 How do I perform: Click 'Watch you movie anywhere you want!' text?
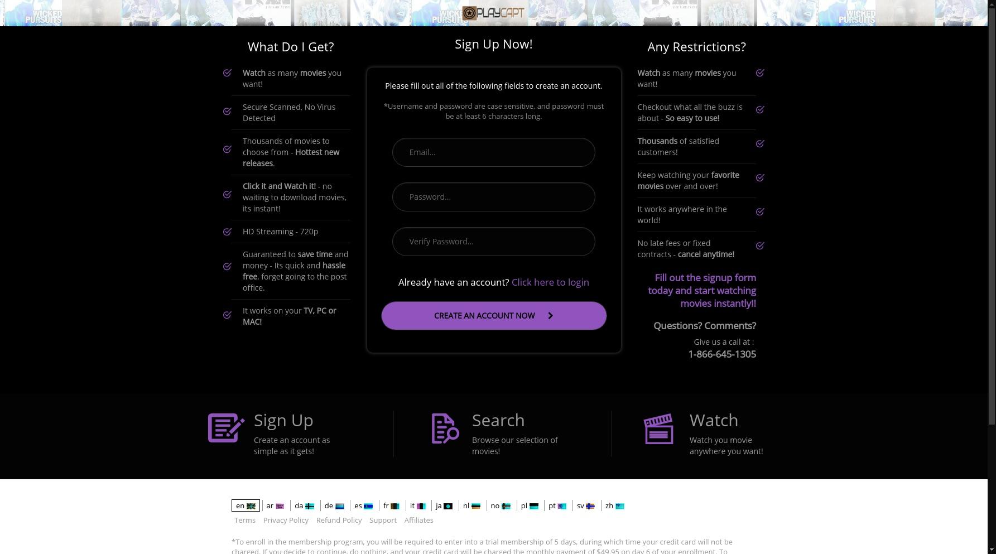point(726,446)
